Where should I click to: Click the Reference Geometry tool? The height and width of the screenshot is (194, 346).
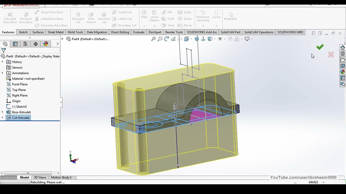203,16
